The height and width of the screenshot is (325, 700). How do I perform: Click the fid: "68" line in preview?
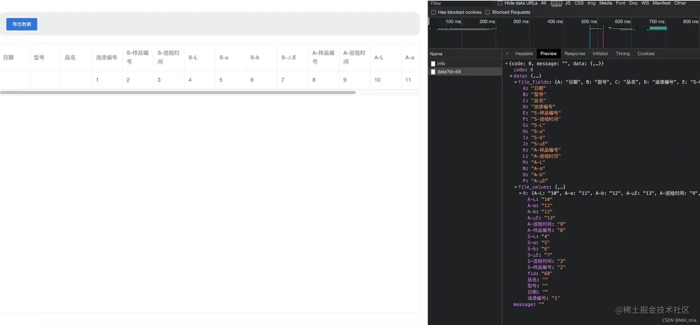[x=540, y=274]
